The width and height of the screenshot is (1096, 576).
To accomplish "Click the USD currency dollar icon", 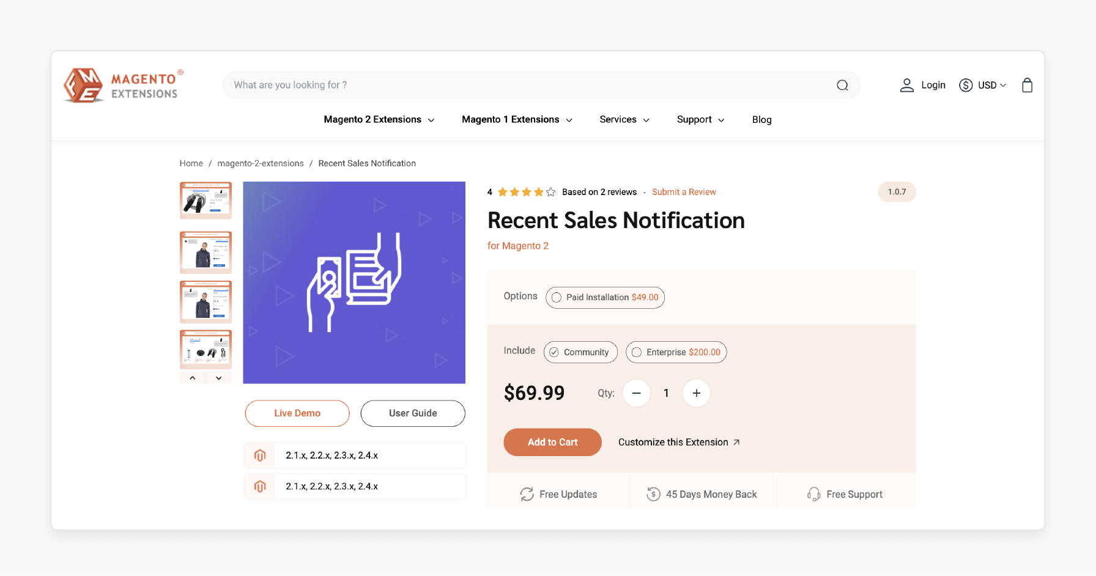I will [x=965, y=85].
